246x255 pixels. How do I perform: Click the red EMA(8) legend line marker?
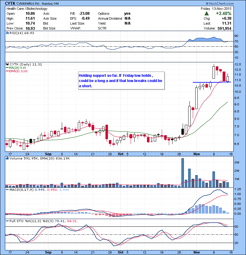(x=7, y=71)
